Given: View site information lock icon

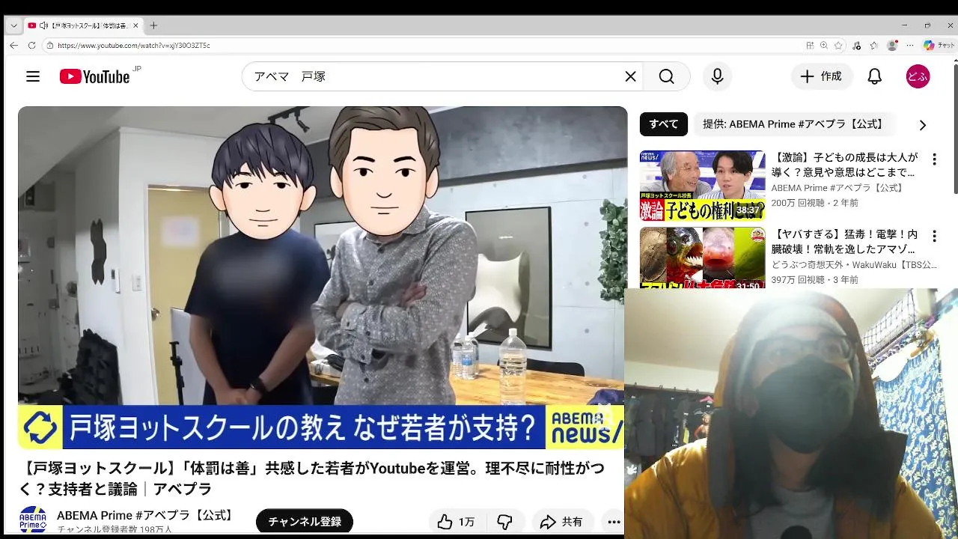Looking at the screenshot, I should (49, 46).
